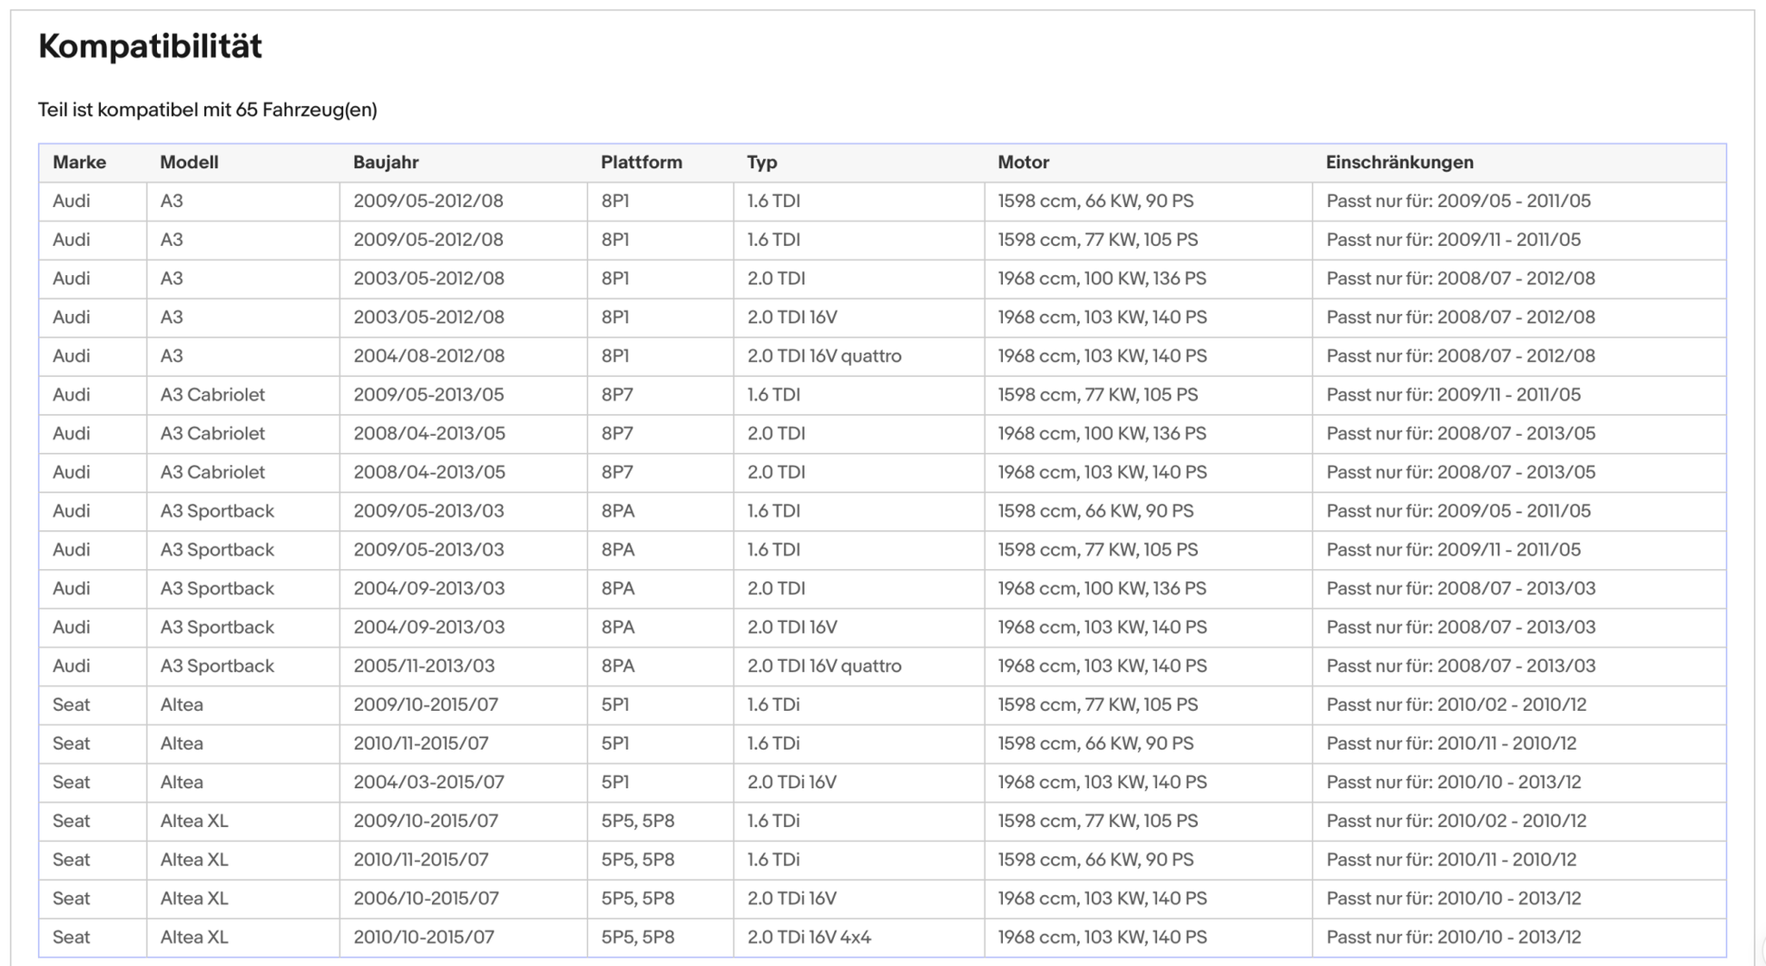The image size is (1766, 966).
Task: Click the Baujahr column header
Action: (386, 163)
